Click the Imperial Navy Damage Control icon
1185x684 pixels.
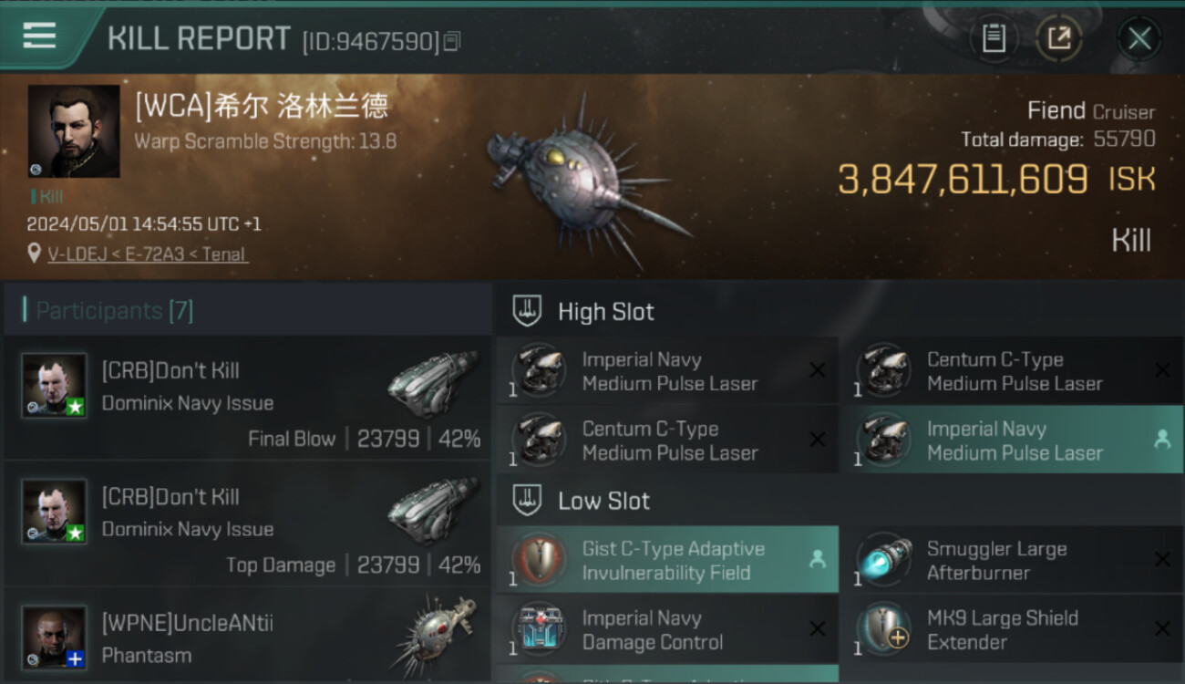539,629
